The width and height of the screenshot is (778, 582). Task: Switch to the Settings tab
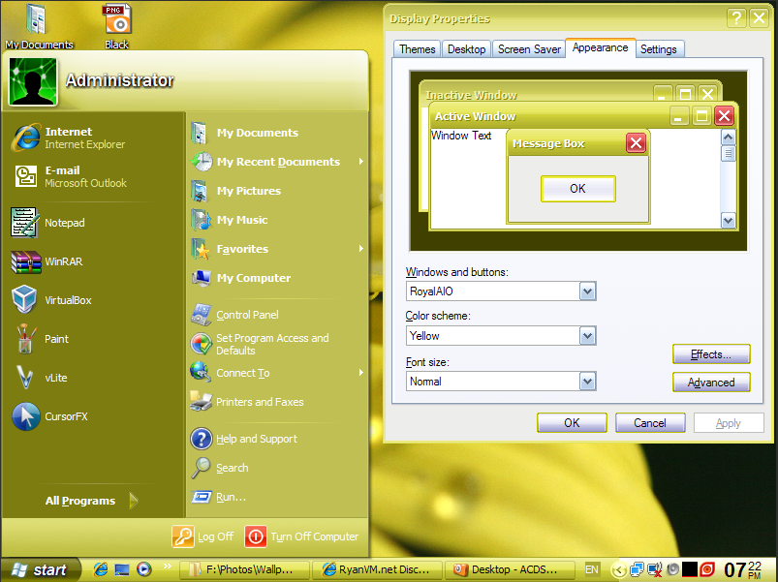click(x=659, y=49)
